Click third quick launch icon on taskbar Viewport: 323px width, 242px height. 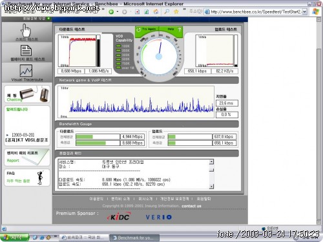click(48, 237)
